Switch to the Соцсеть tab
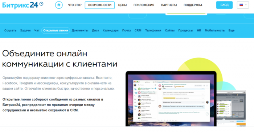This screenshot has width=254, height=133. click(11, 30)
